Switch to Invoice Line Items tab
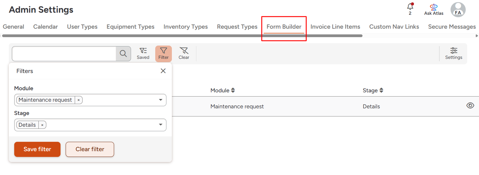Viewport: 479px width, 175px height. 335,27
